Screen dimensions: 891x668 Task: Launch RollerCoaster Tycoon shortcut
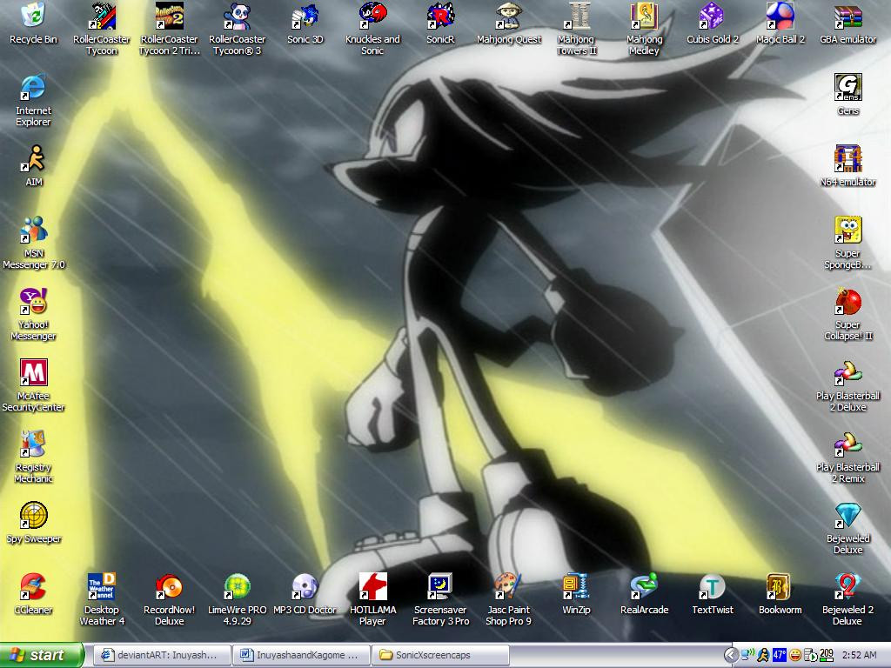102,16
